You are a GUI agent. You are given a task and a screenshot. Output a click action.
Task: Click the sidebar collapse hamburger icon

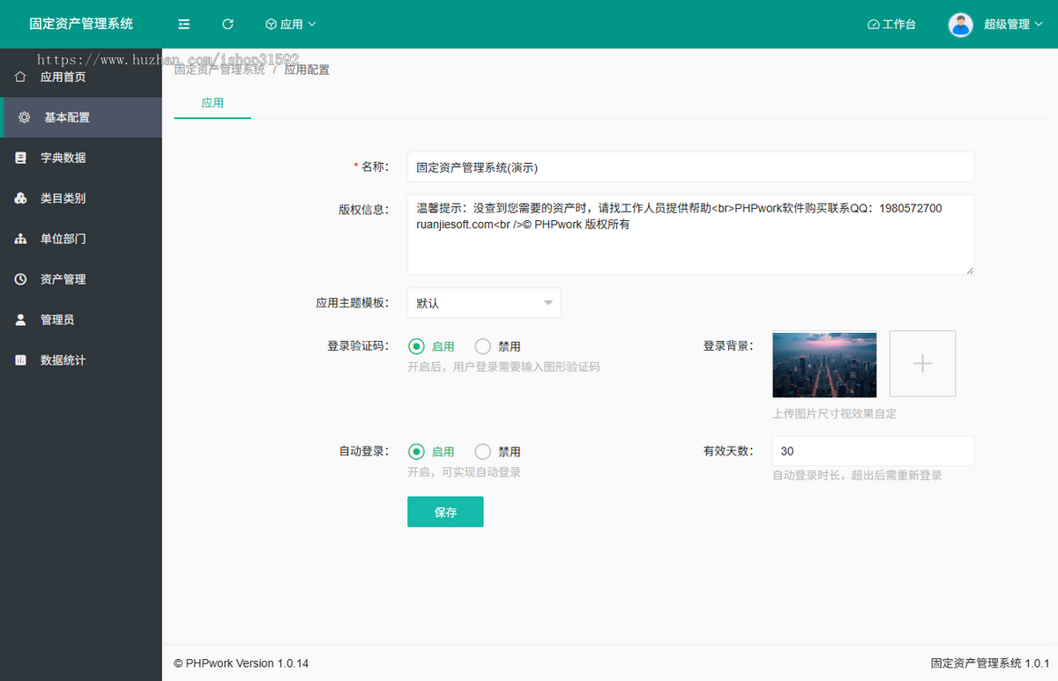[183, 24]
